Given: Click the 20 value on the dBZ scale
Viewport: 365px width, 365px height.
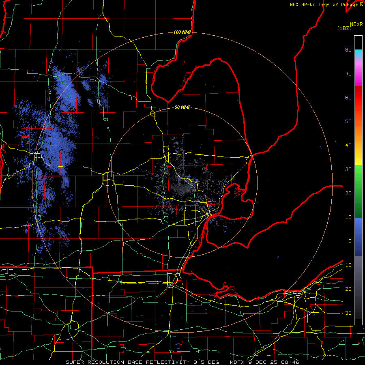Looking at the screenshot, I should click(348, 193).
